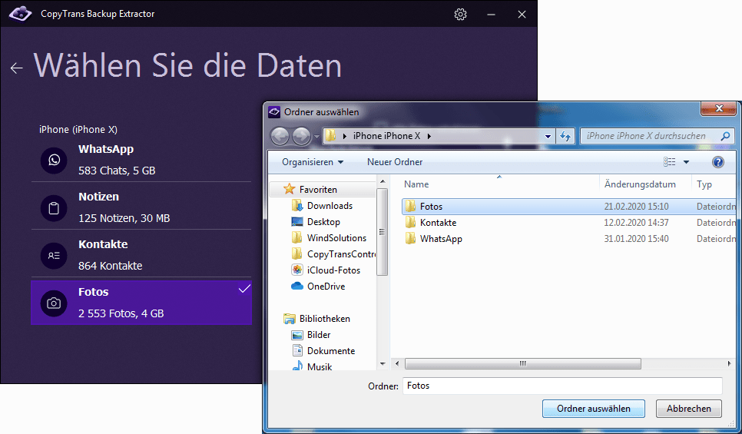Click the navigation pane scroll down arrow
Screen dimensions: 742x434
[383, 363]
